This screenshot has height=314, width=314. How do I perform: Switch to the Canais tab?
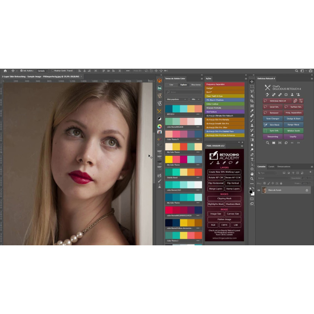[x=271, y=166]
